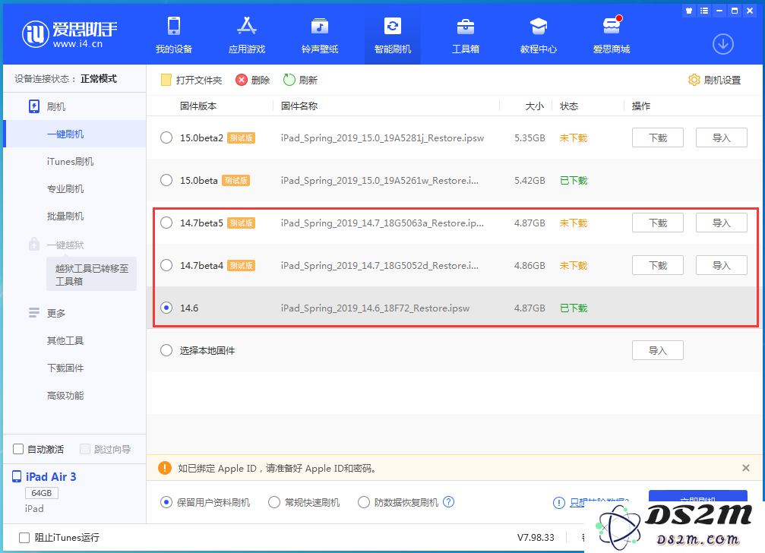Click the partially hidden blue link

pyautogui.click(x=599, y=502)
